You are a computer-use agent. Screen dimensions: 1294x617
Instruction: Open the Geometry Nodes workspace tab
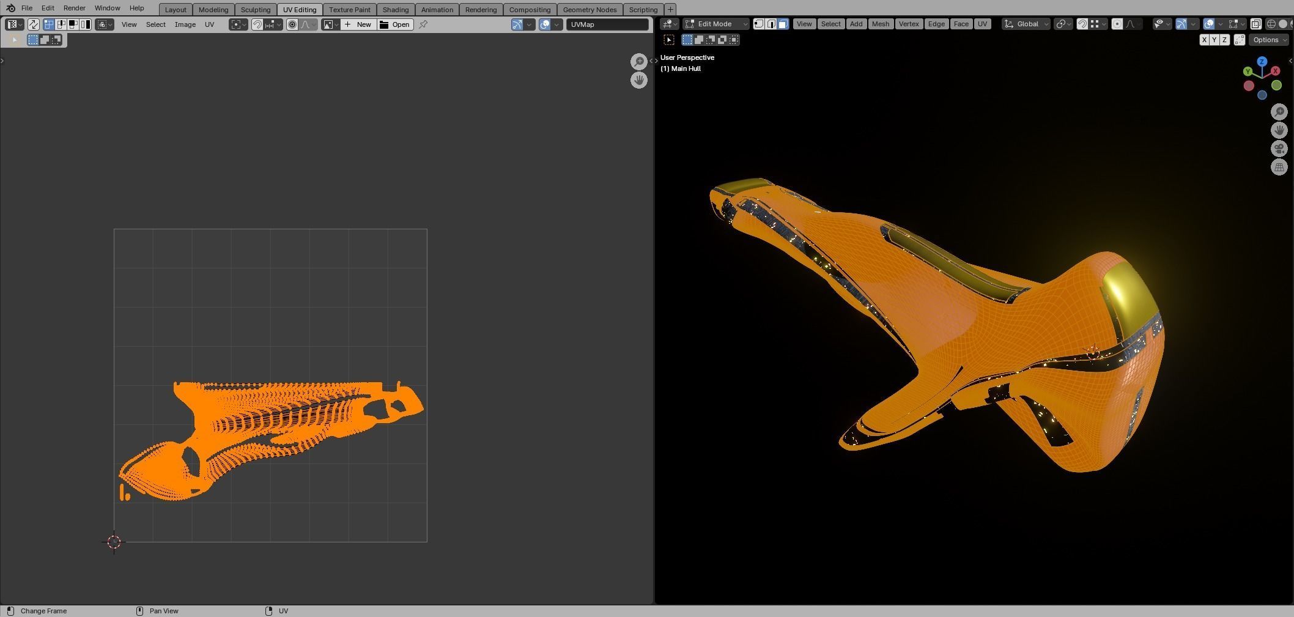[590, 9]
